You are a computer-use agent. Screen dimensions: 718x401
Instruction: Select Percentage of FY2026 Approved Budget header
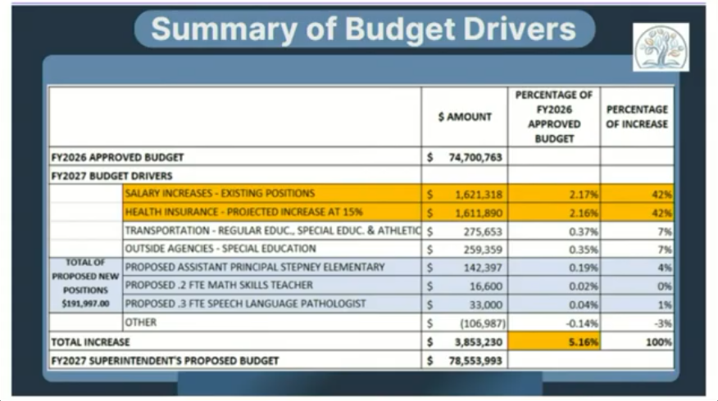coord(553,117)
